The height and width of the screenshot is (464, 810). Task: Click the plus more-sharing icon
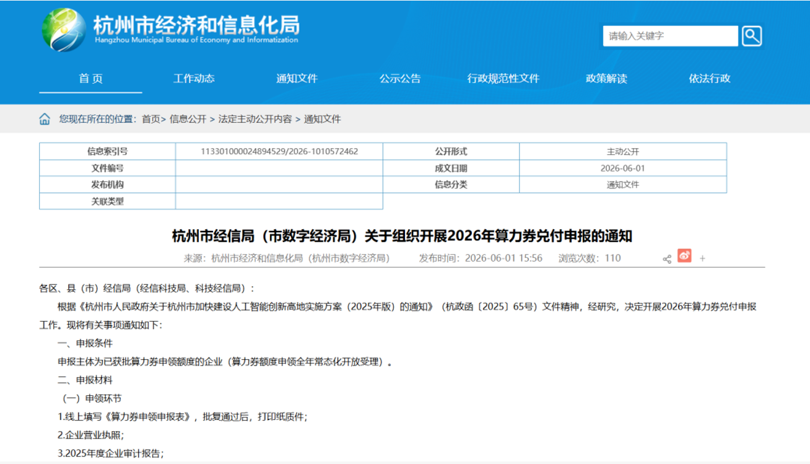pyautogui.click(x=702, y=259)
